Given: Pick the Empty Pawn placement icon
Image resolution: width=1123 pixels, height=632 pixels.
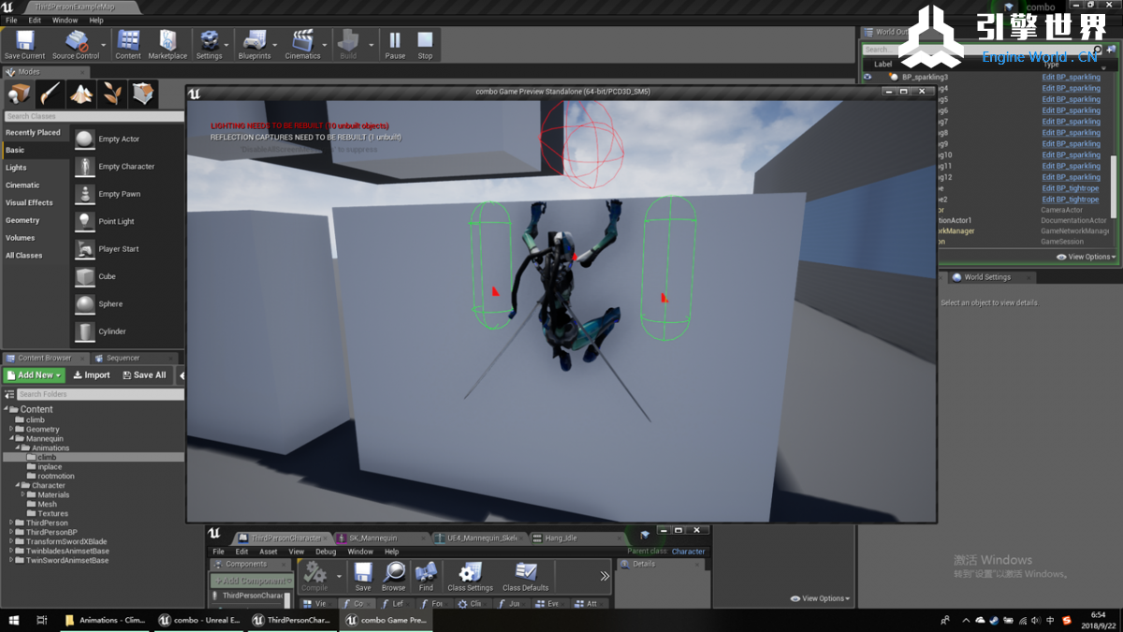Looking at the screenshot, I should click(85, 194).
